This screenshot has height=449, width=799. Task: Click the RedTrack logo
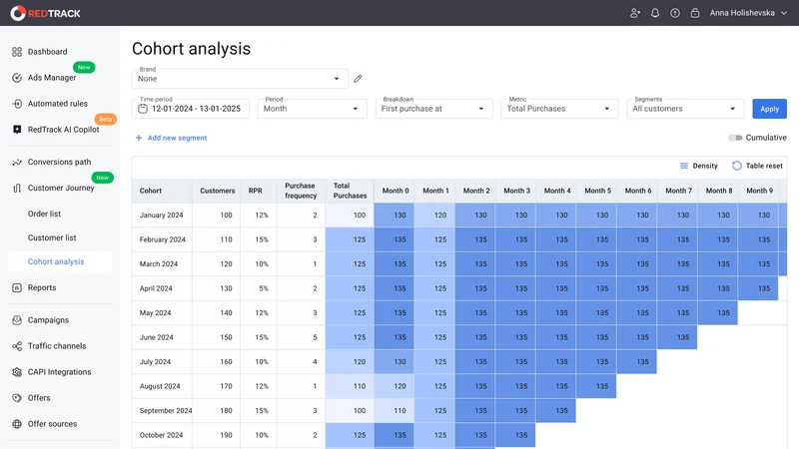(x=45, y=13)
